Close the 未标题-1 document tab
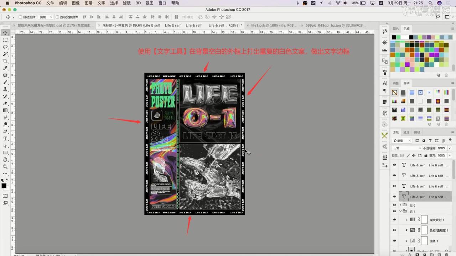 tap(99, 25)
